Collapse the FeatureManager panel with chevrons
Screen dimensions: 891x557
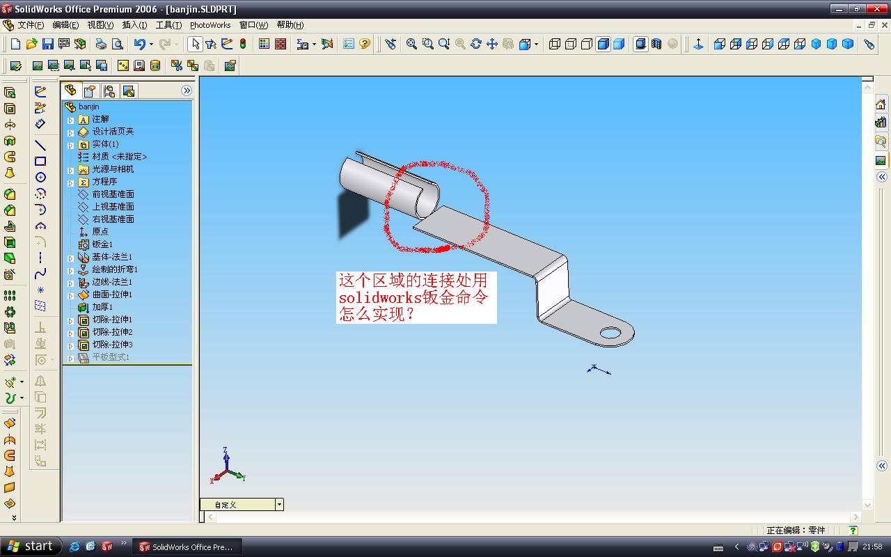tap(187, 91)
